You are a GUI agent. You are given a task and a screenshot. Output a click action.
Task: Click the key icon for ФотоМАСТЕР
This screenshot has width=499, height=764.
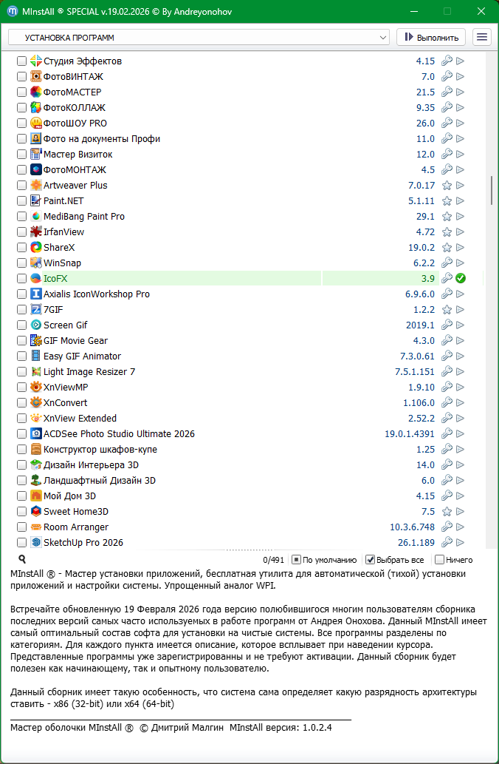[x=447, y=92]
